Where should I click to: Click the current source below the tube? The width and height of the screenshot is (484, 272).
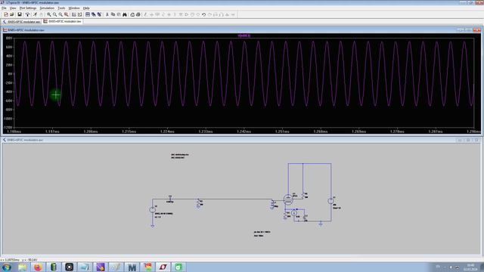(x=294, y=213)
